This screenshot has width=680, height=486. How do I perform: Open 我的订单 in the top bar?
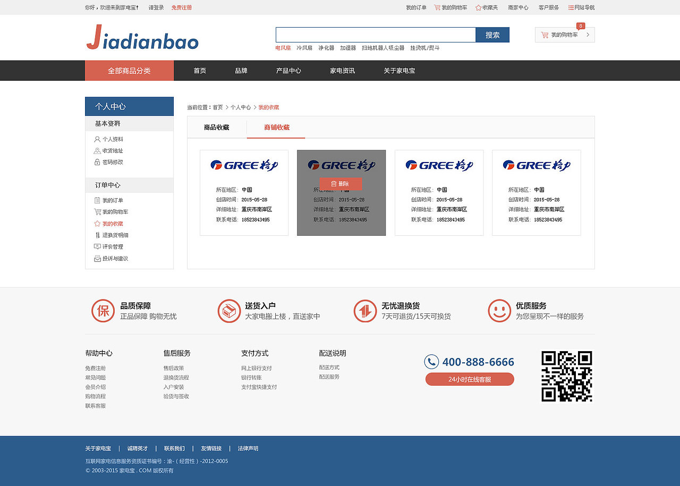pos(416,7)
